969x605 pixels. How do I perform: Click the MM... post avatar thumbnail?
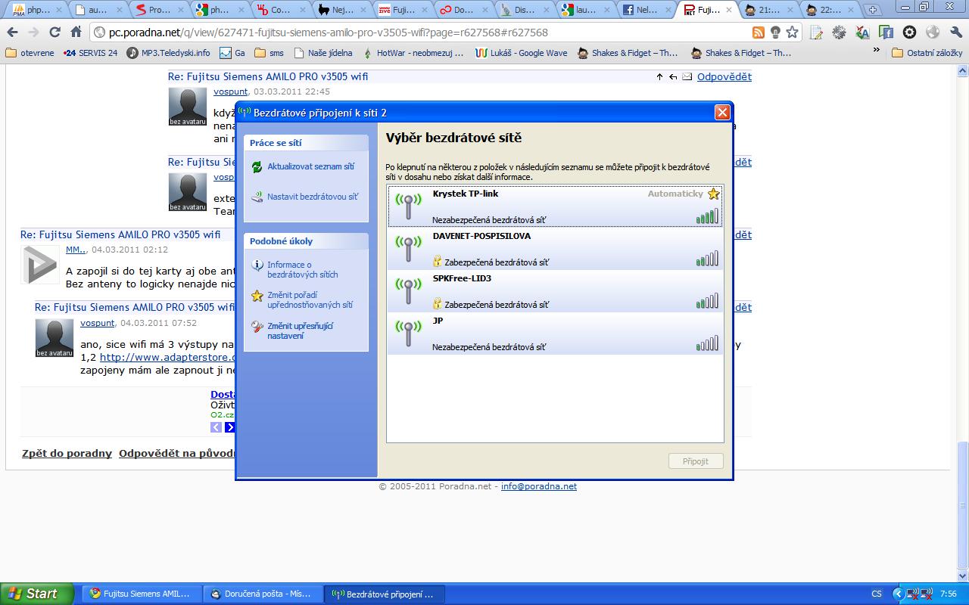point(40,265)
